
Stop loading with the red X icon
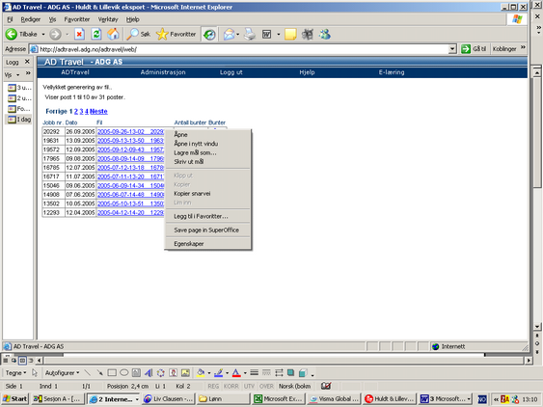pyautogui.click(x=80, y=35)
